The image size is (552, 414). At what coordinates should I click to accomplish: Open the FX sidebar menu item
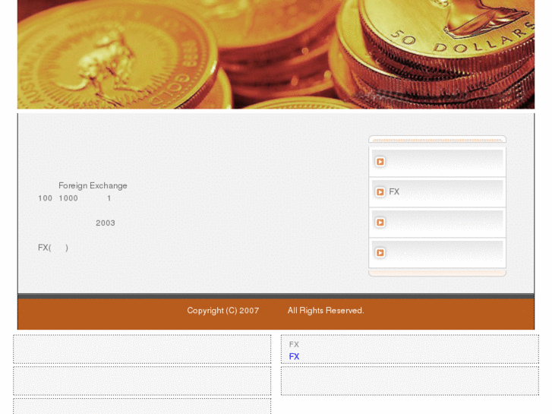click(x=437, y=192)
